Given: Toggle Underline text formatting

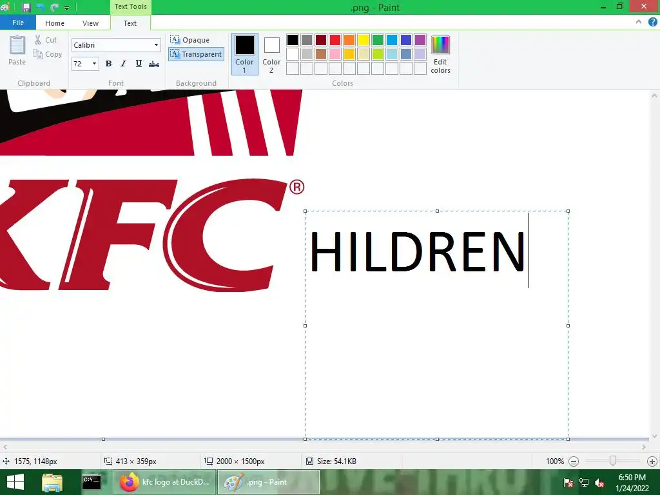Looking at the screenshot, I should [x=139, y=64].
